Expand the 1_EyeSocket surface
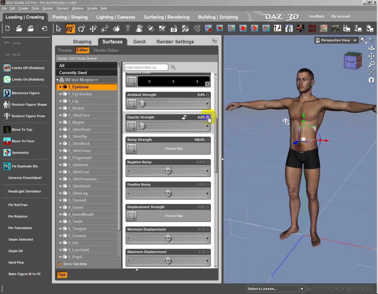 click(x=61, y=94)
